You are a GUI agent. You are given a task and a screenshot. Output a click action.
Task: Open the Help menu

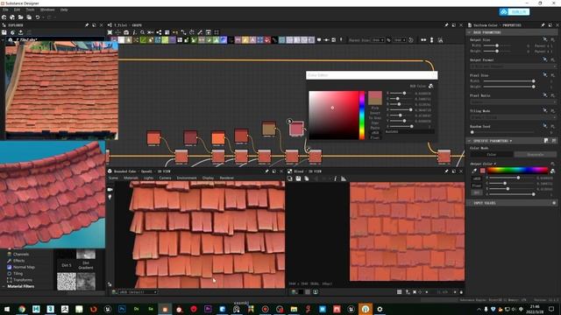click(64, 10)
